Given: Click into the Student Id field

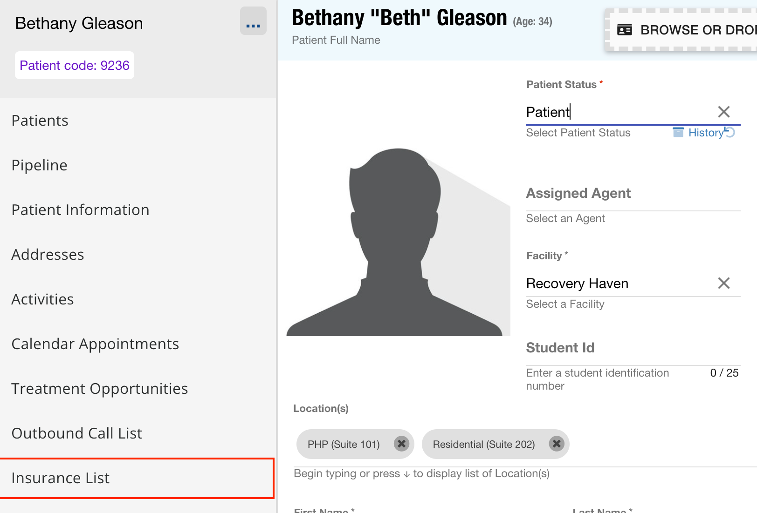Looking at the screenshot, I should pos(633,355).
